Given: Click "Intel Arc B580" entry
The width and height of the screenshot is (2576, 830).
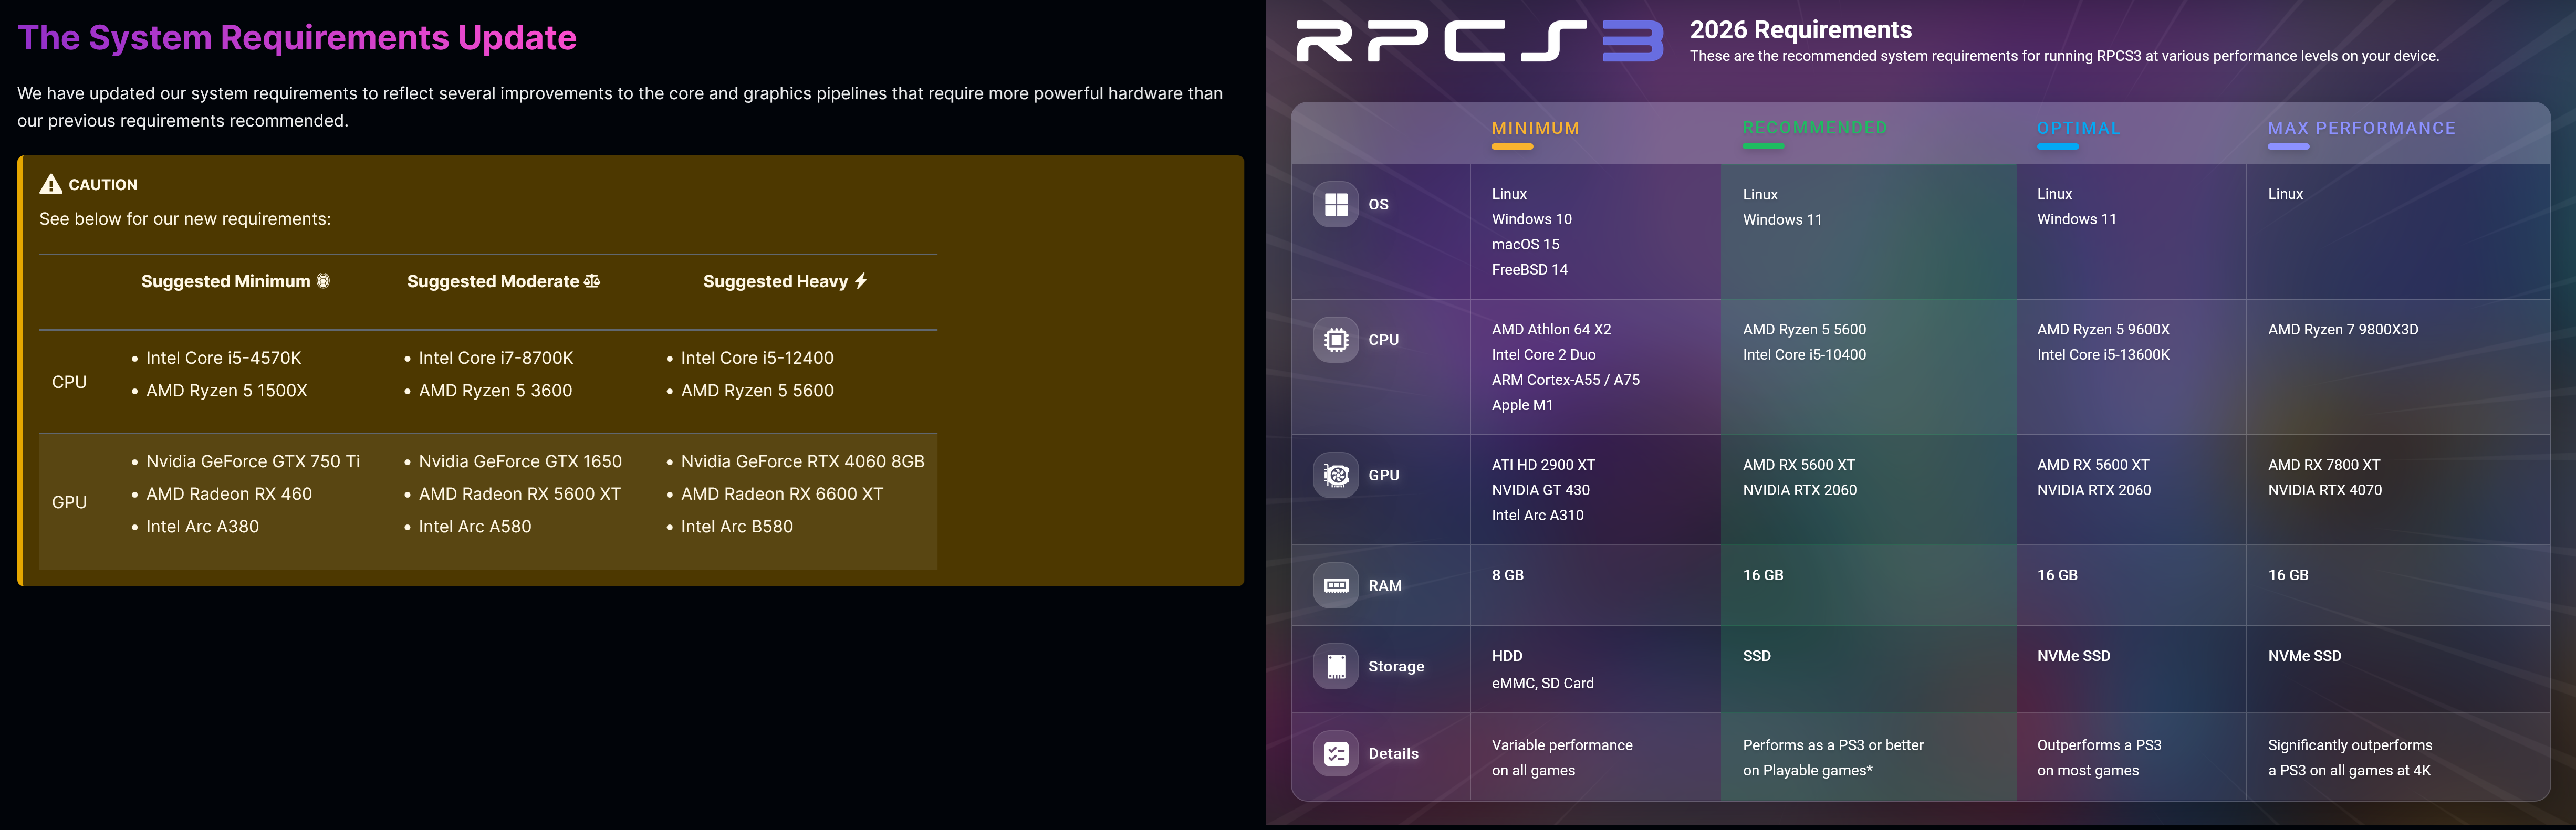Looking at the screenshot, I should (737, 527).
